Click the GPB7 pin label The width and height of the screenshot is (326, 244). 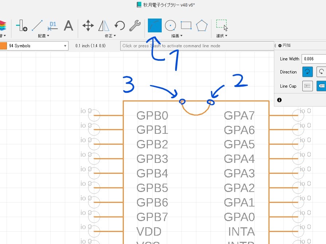[152, 217]
